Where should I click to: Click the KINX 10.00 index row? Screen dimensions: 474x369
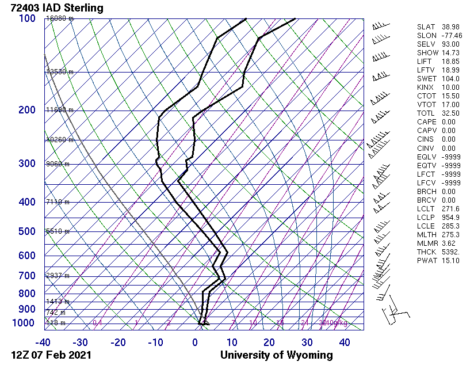pyautogui.click(x=438, y=88)
